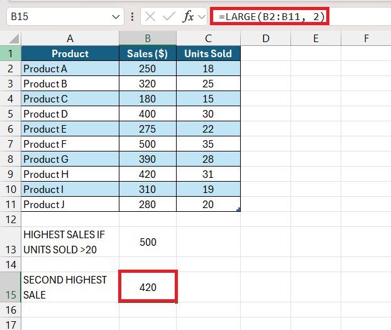Select the 'SECOND HIGHEST SALE' label cell
Image resolution: width=391 pixels, height=330 pixels.
click(70, 287)
